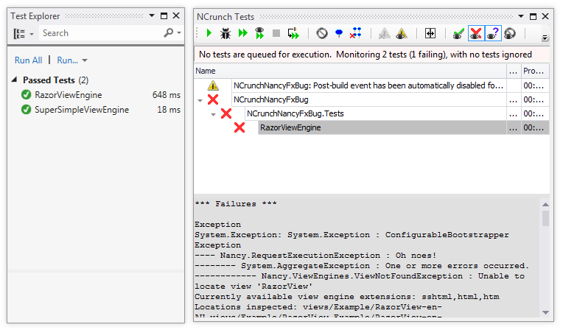Screen dimensions: 563x330
Task: Select the NCrunchNancyFxBug row
Action: [368, 99]
